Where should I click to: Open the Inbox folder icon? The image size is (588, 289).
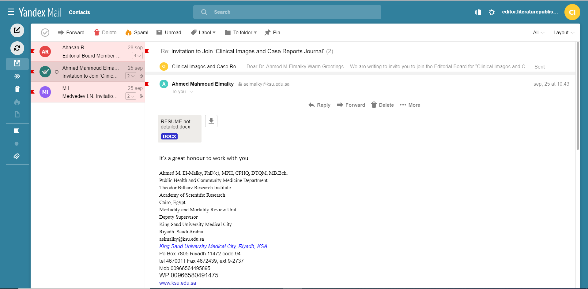tap(17, 64)
